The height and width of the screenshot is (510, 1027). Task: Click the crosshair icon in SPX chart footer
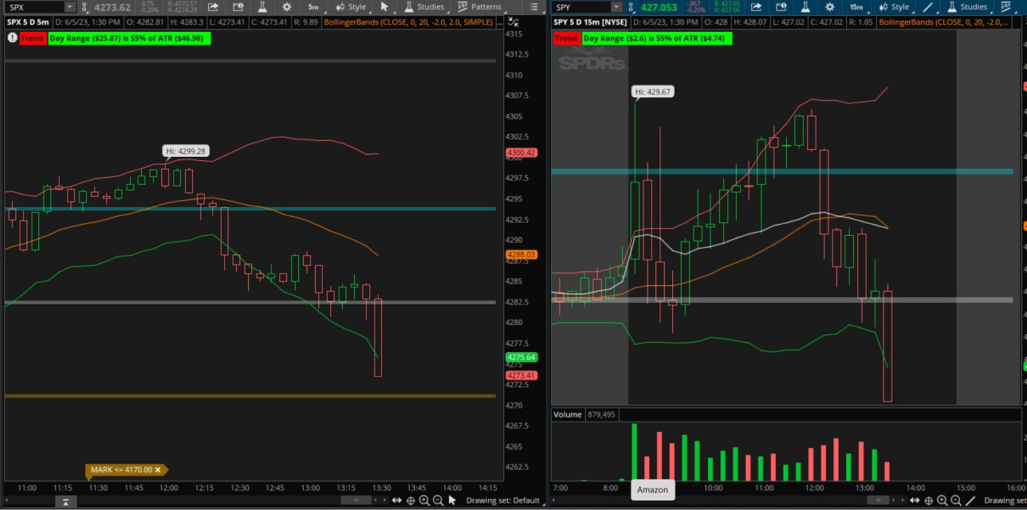coord(411,500)
